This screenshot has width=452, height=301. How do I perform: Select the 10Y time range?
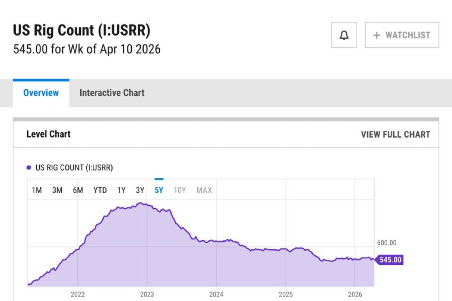(180, 190)
